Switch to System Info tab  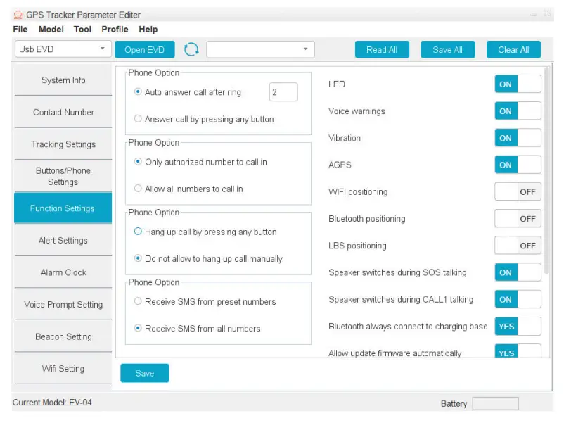[x=63, y=80]
